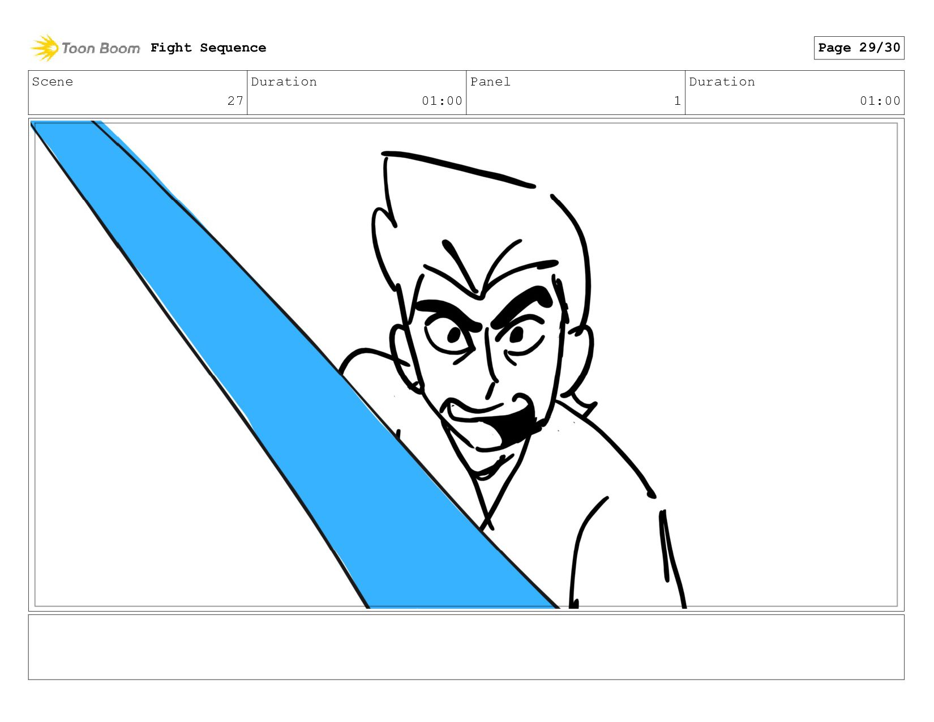Click the empty caption box below the panel

(466, 647)
